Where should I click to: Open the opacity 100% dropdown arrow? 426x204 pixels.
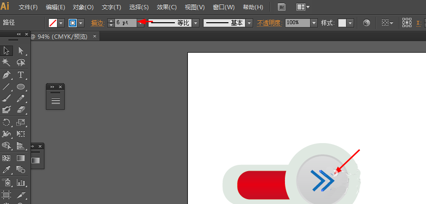click(314, 23)
